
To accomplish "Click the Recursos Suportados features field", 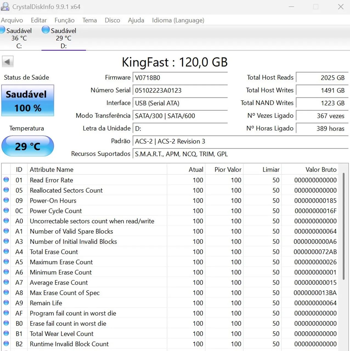I will tap(241, 154).
